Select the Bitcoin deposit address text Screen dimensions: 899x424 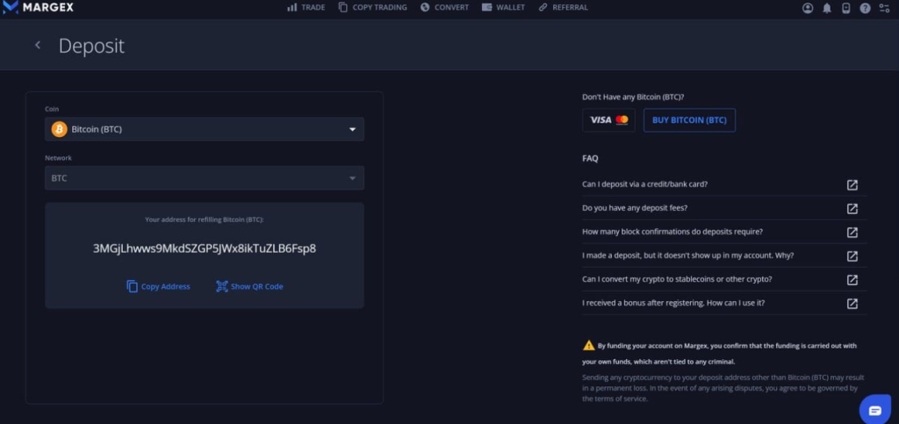coord(205,248)
